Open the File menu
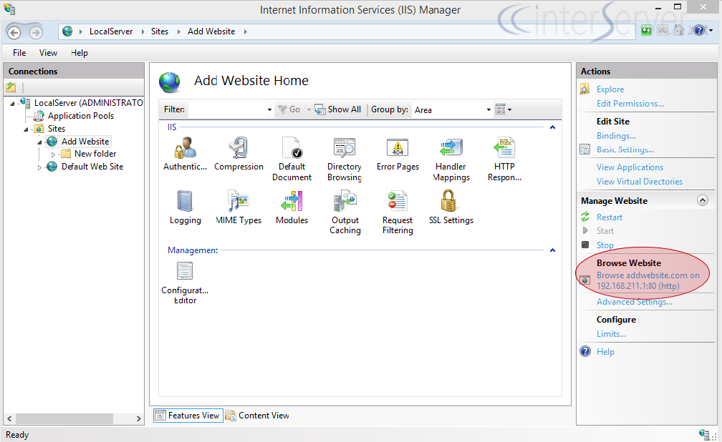The image size is (722, 442). [x=19, y=53]
